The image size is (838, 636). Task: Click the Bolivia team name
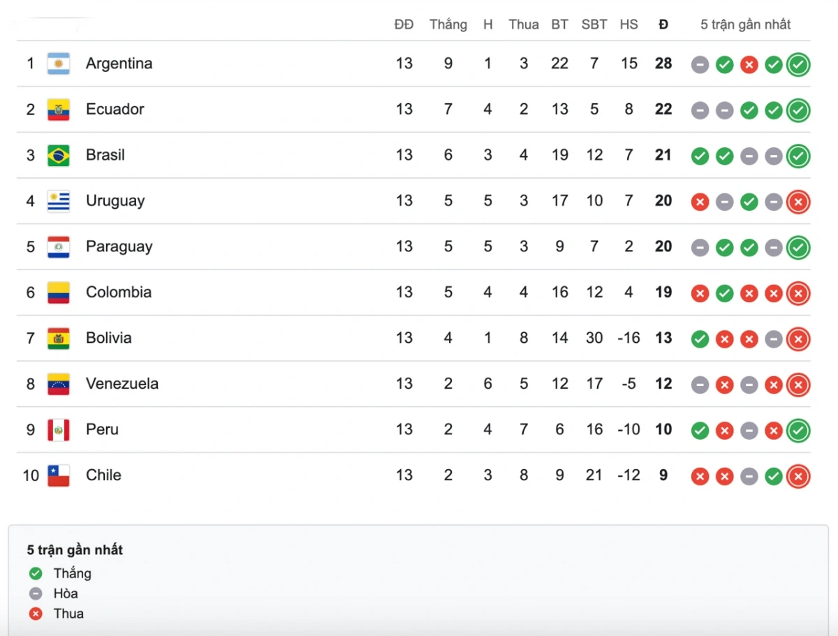click(109, 338)
